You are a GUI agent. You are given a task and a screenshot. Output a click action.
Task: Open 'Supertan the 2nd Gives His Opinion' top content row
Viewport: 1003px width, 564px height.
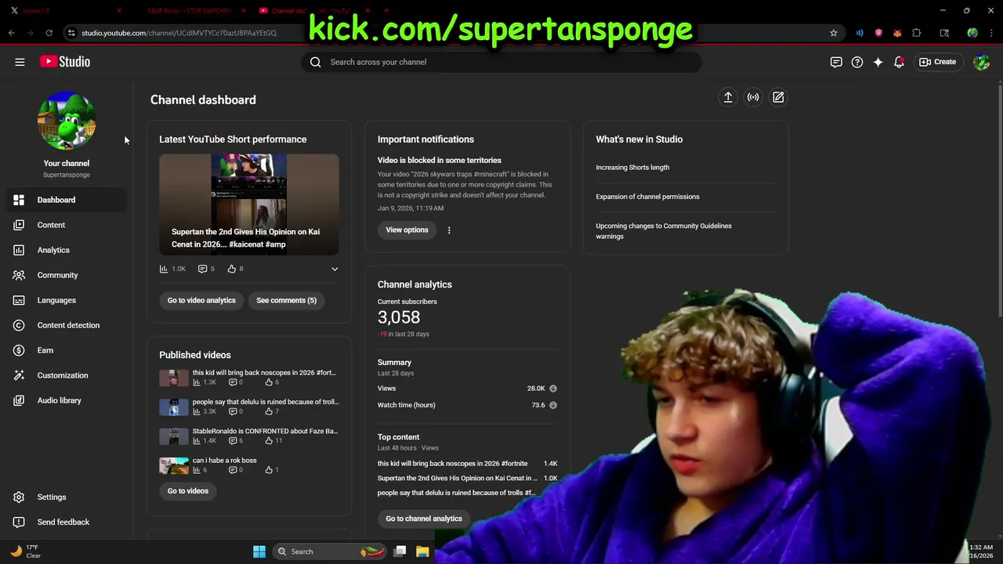coord(467,478)
